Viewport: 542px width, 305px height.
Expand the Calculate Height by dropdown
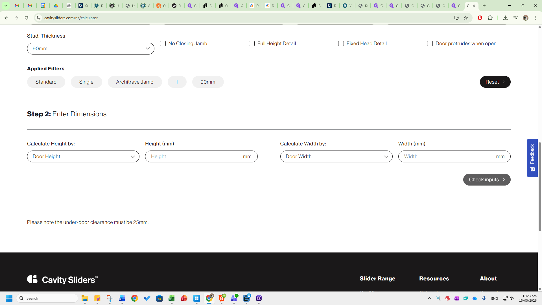click(83, 156)
